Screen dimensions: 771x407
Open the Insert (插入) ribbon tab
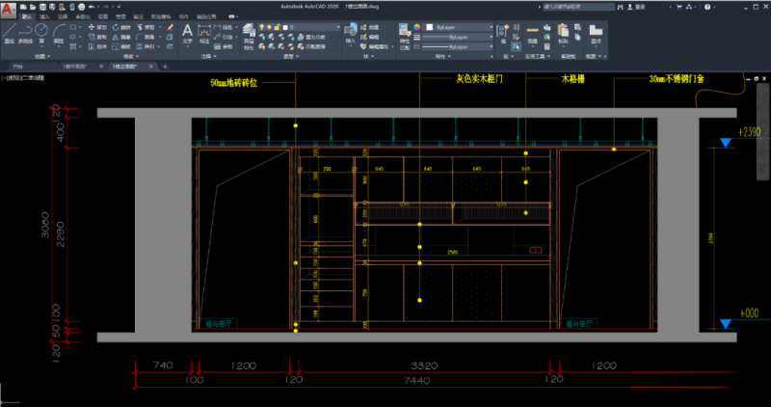tap(44, 17)
